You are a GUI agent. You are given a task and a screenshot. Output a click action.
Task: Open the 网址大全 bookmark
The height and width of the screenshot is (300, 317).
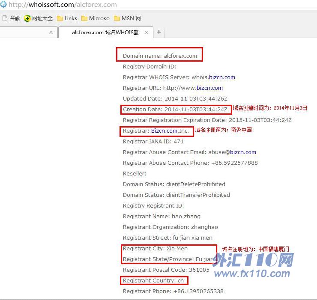[x=39, y=18]
